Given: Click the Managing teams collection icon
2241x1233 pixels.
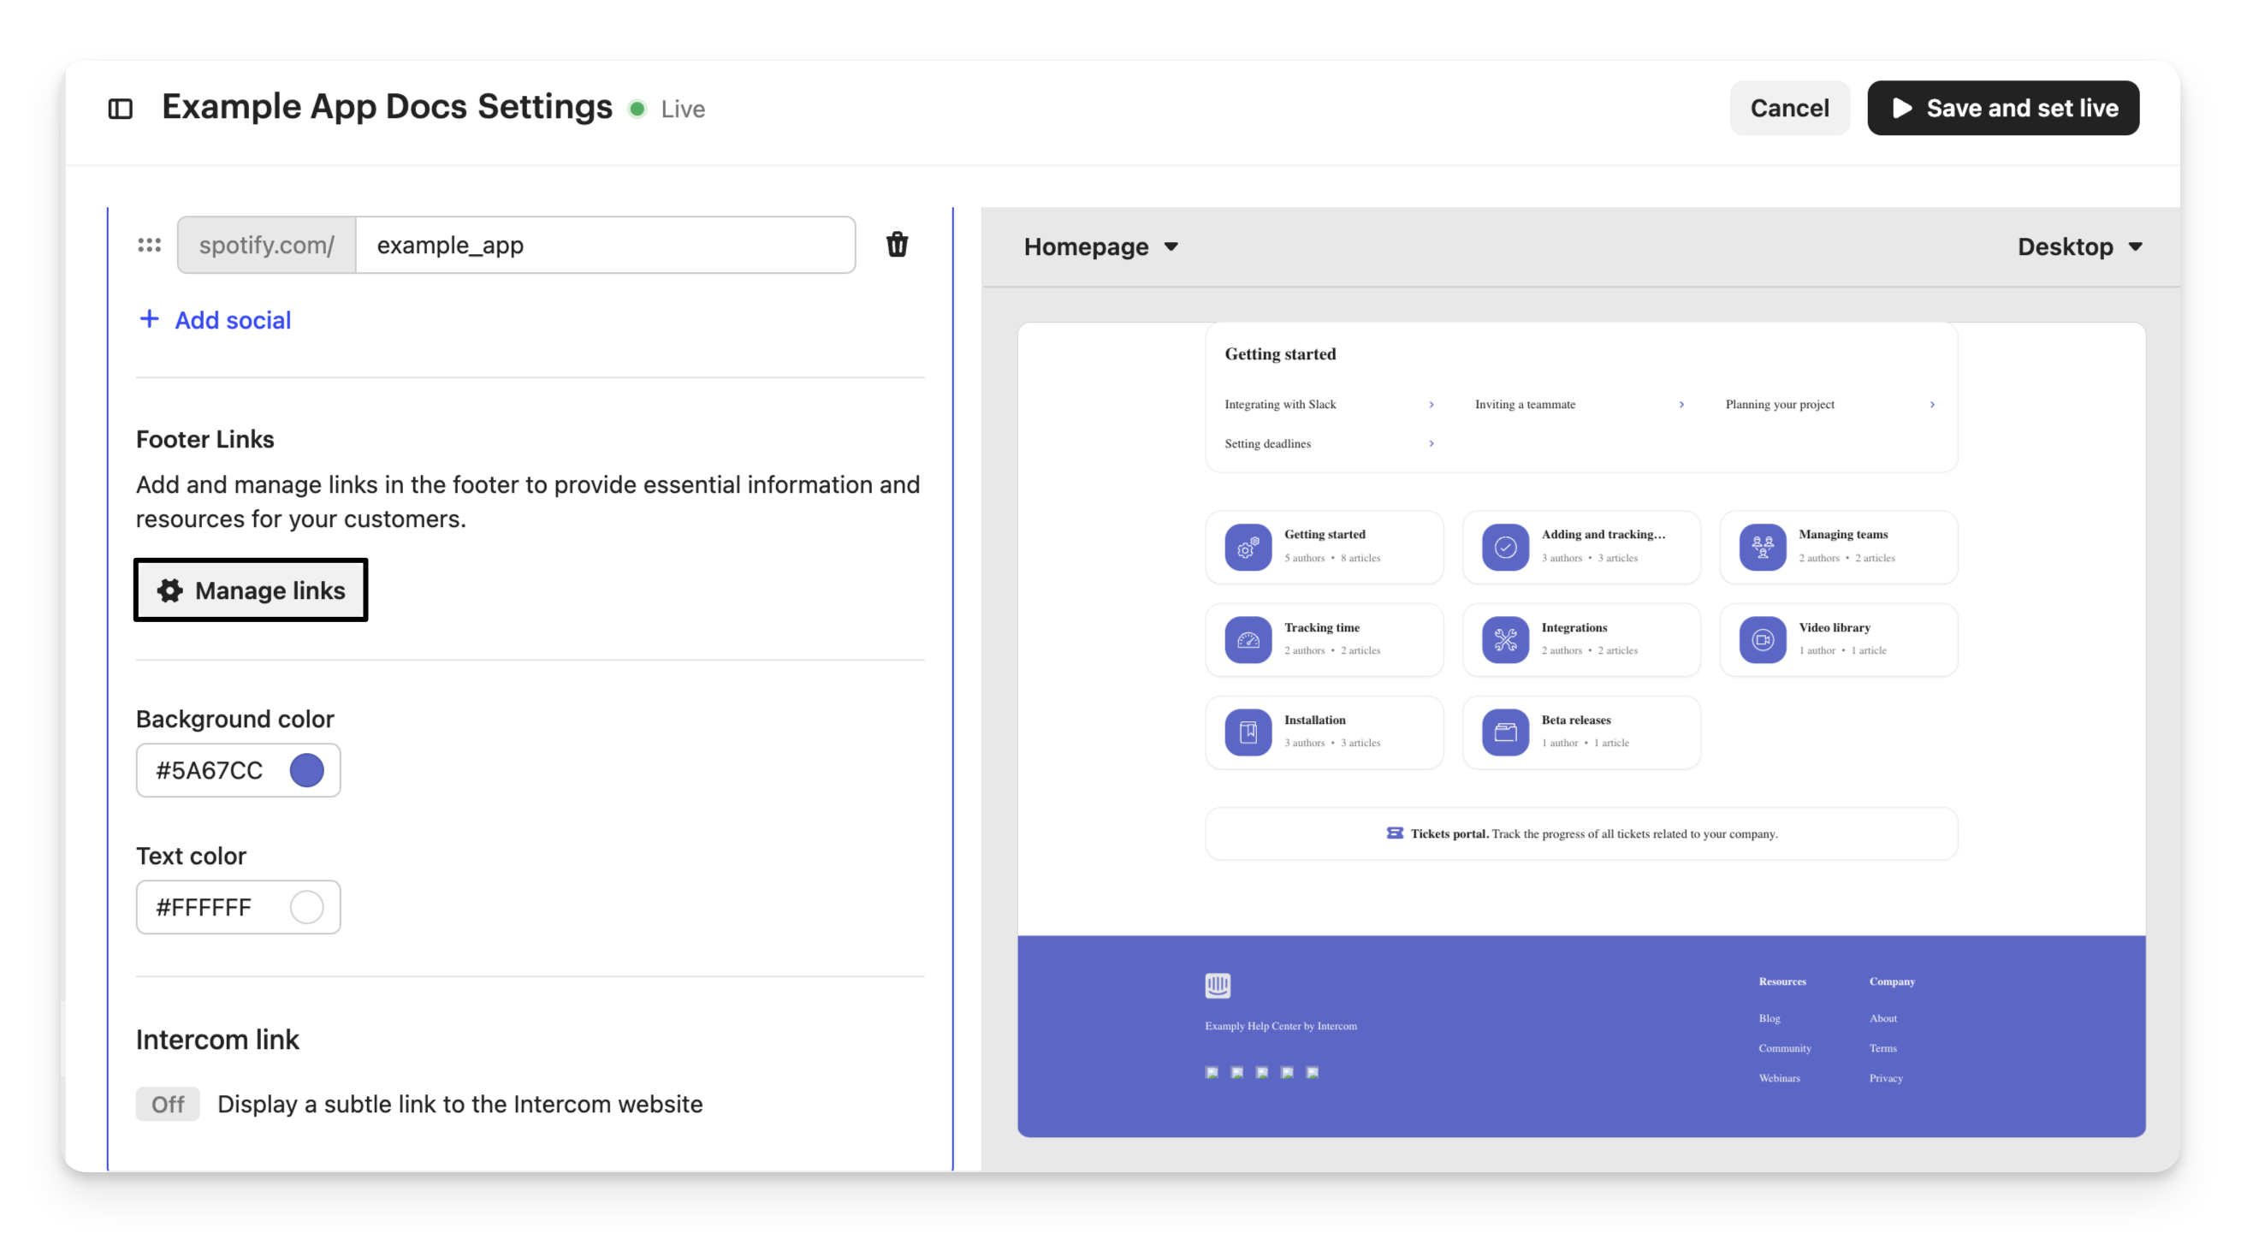Looking at the screenshot, I should click(x=1763, y=548).
